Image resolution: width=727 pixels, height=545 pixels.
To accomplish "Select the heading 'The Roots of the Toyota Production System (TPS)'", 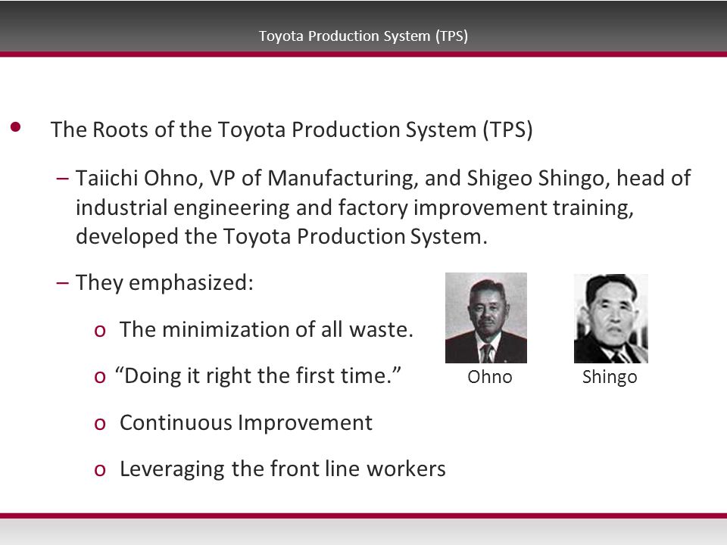I will point(292,129).
